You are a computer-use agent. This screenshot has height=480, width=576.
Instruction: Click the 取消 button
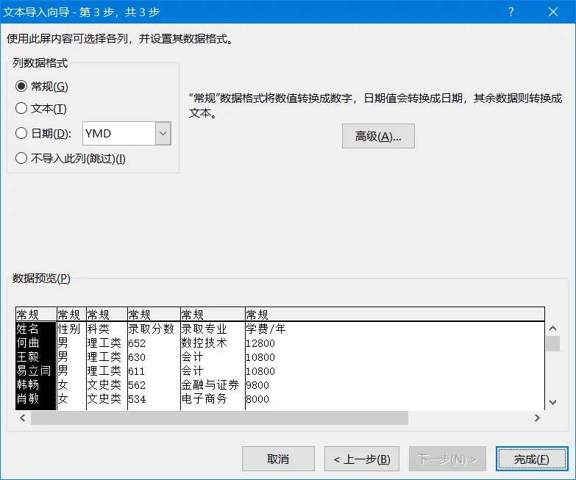(x=278, y=459)
